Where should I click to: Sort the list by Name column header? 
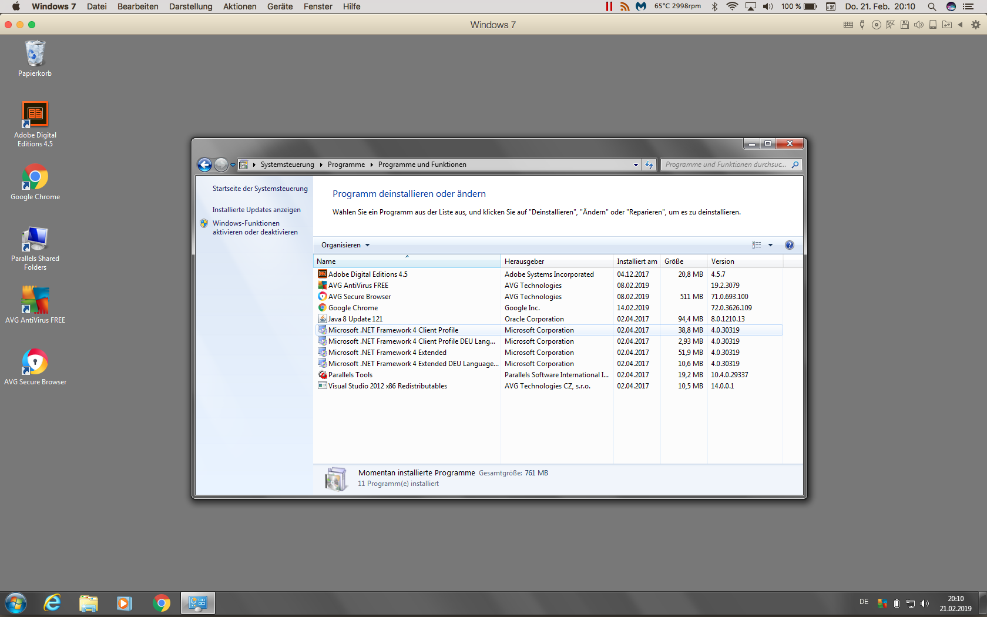(407, 261)
